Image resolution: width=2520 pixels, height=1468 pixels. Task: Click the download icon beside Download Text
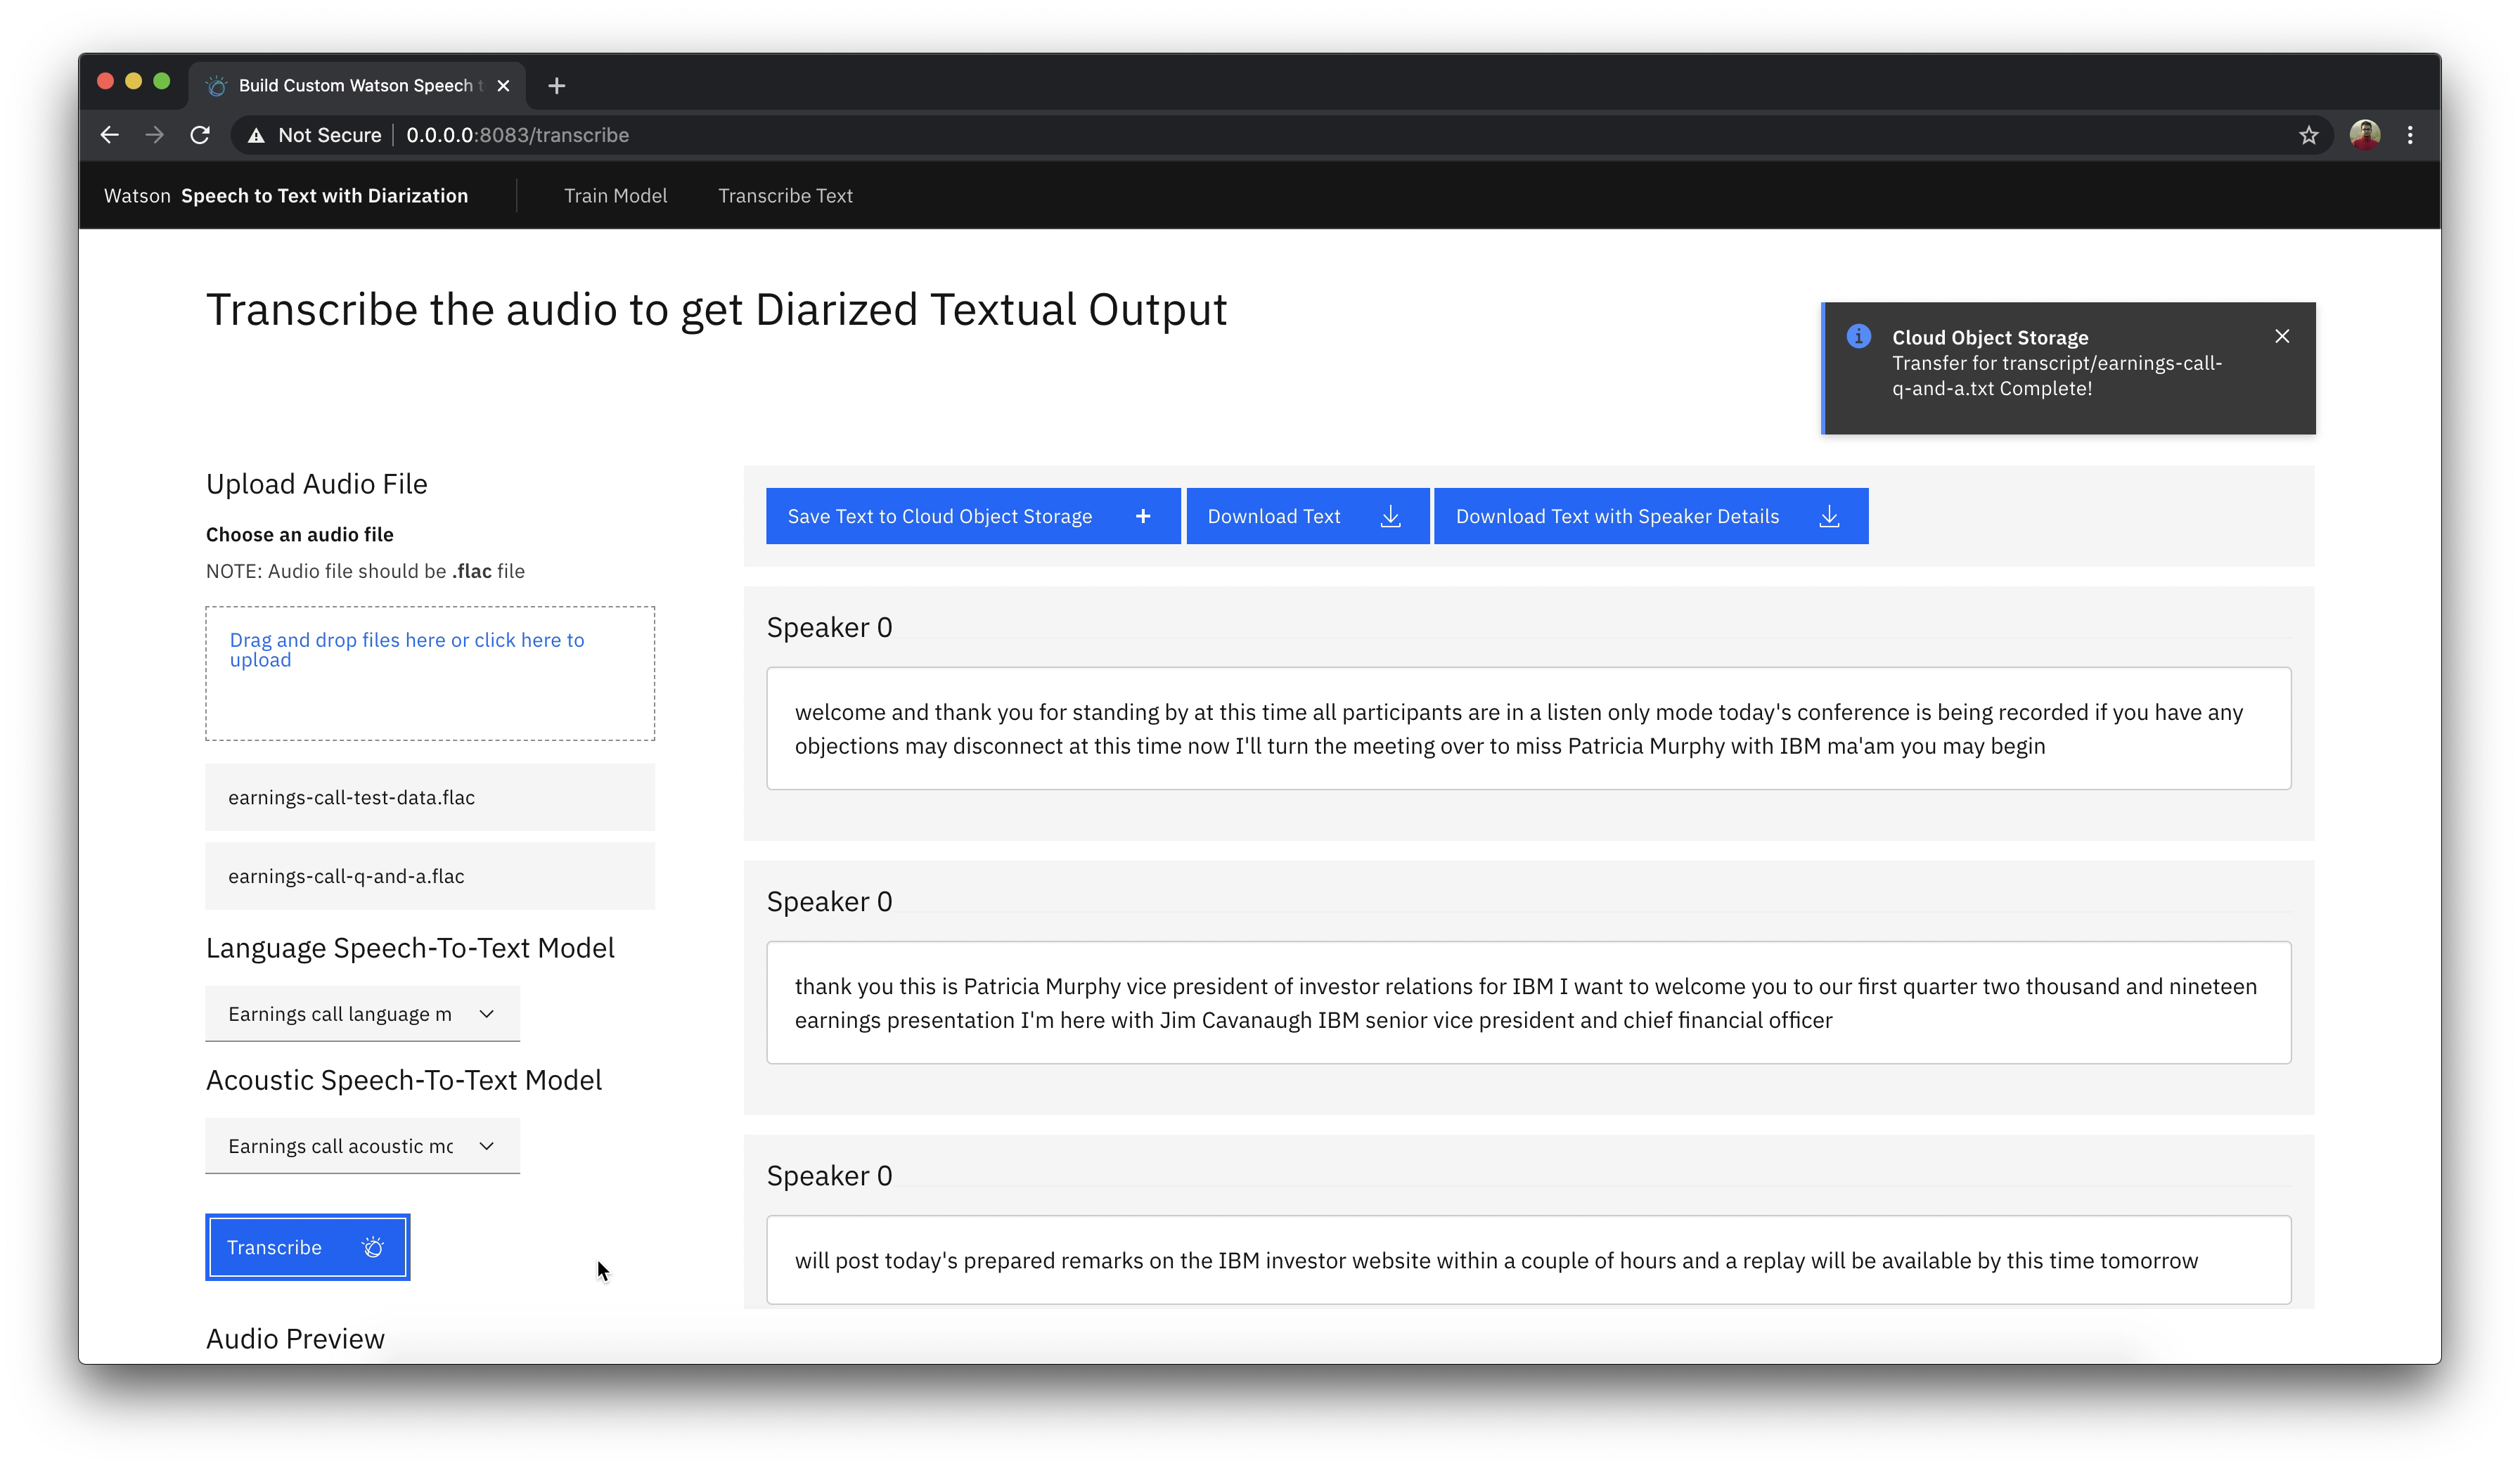click(1391, 516)
